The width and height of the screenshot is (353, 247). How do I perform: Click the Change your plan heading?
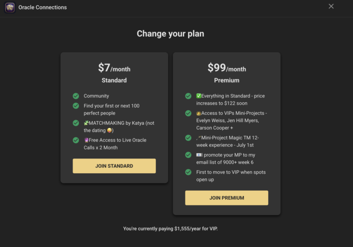point(171,34)
